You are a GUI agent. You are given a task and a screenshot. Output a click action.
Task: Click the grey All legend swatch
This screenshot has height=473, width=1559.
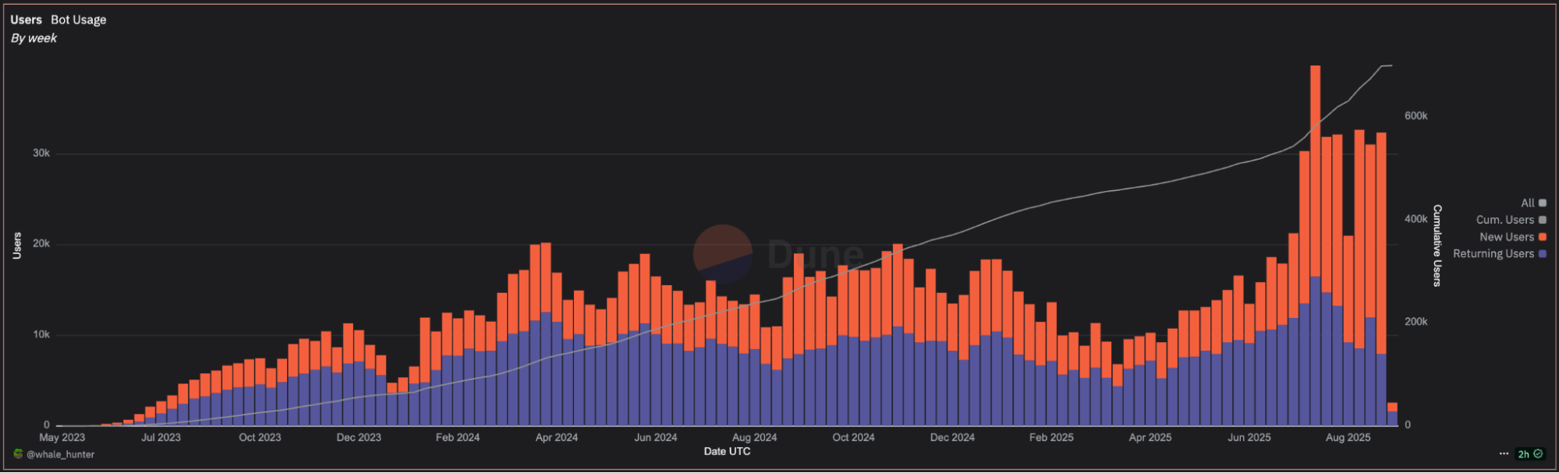click(1542, 203)
